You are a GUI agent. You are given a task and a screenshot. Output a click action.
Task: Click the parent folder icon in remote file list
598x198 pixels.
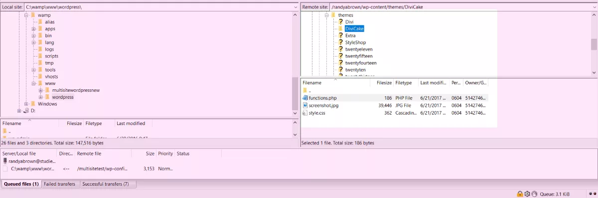(x=305, y=91)
